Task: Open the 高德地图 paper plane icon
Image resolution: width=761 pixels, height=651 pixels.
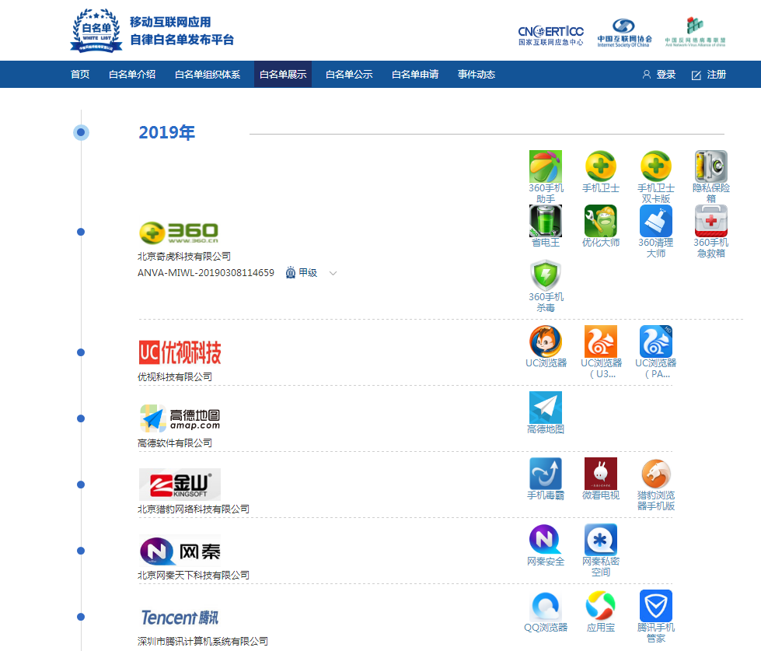Action: (545, 408)
